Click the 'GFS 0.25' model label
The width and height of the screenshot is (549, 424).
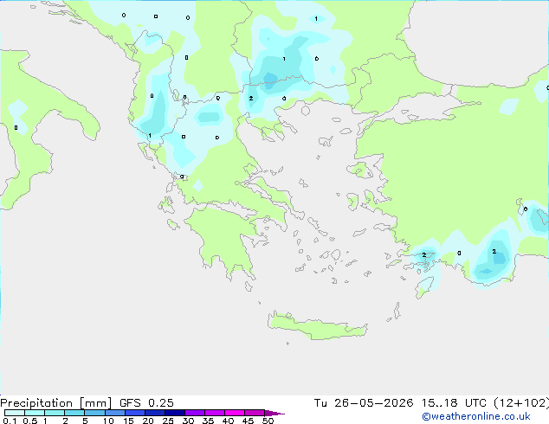[x=146, y=403]
